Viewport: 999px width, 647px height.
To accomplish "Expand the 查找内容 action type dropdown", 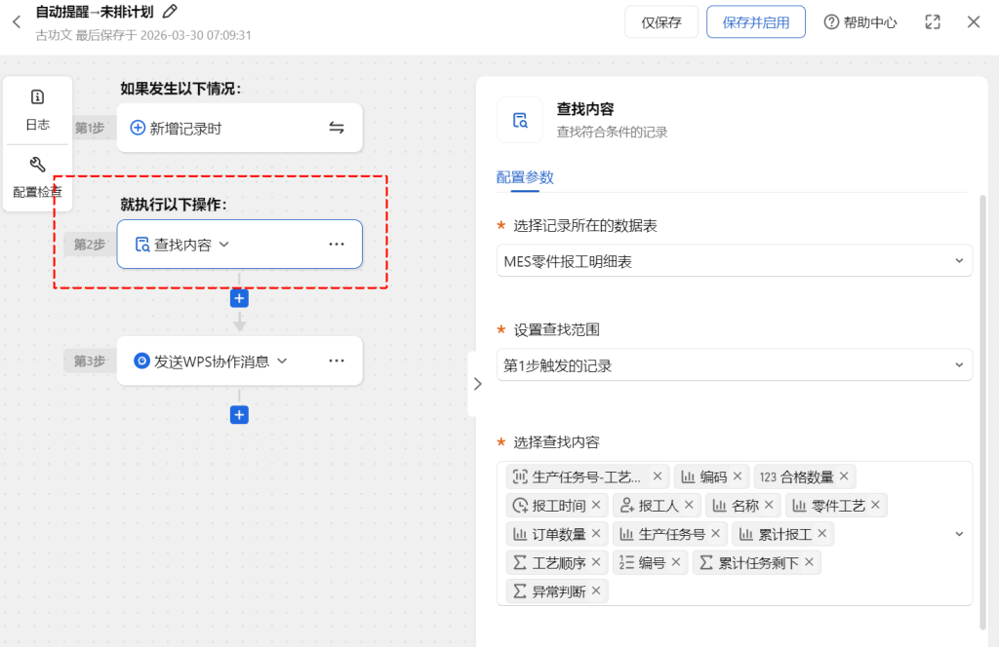I will tap(224, 245).
